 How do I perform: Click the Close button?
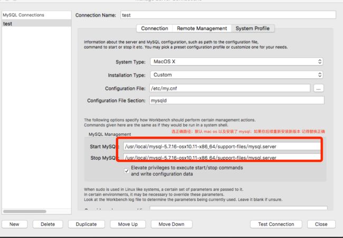(x=321, y=224)
